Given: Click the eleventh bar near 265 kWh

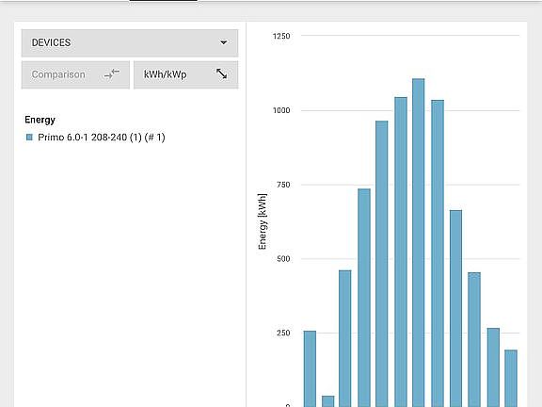Looking at the screenshot, I should point(493,367).
